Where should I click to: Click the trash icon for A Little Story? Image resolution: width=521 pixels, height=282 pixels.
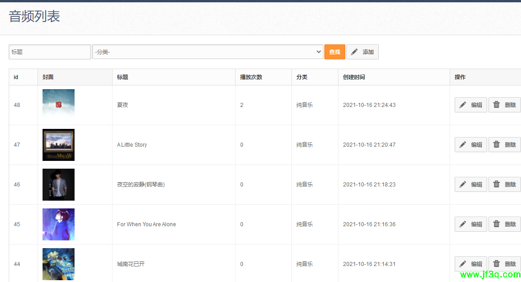497,144
